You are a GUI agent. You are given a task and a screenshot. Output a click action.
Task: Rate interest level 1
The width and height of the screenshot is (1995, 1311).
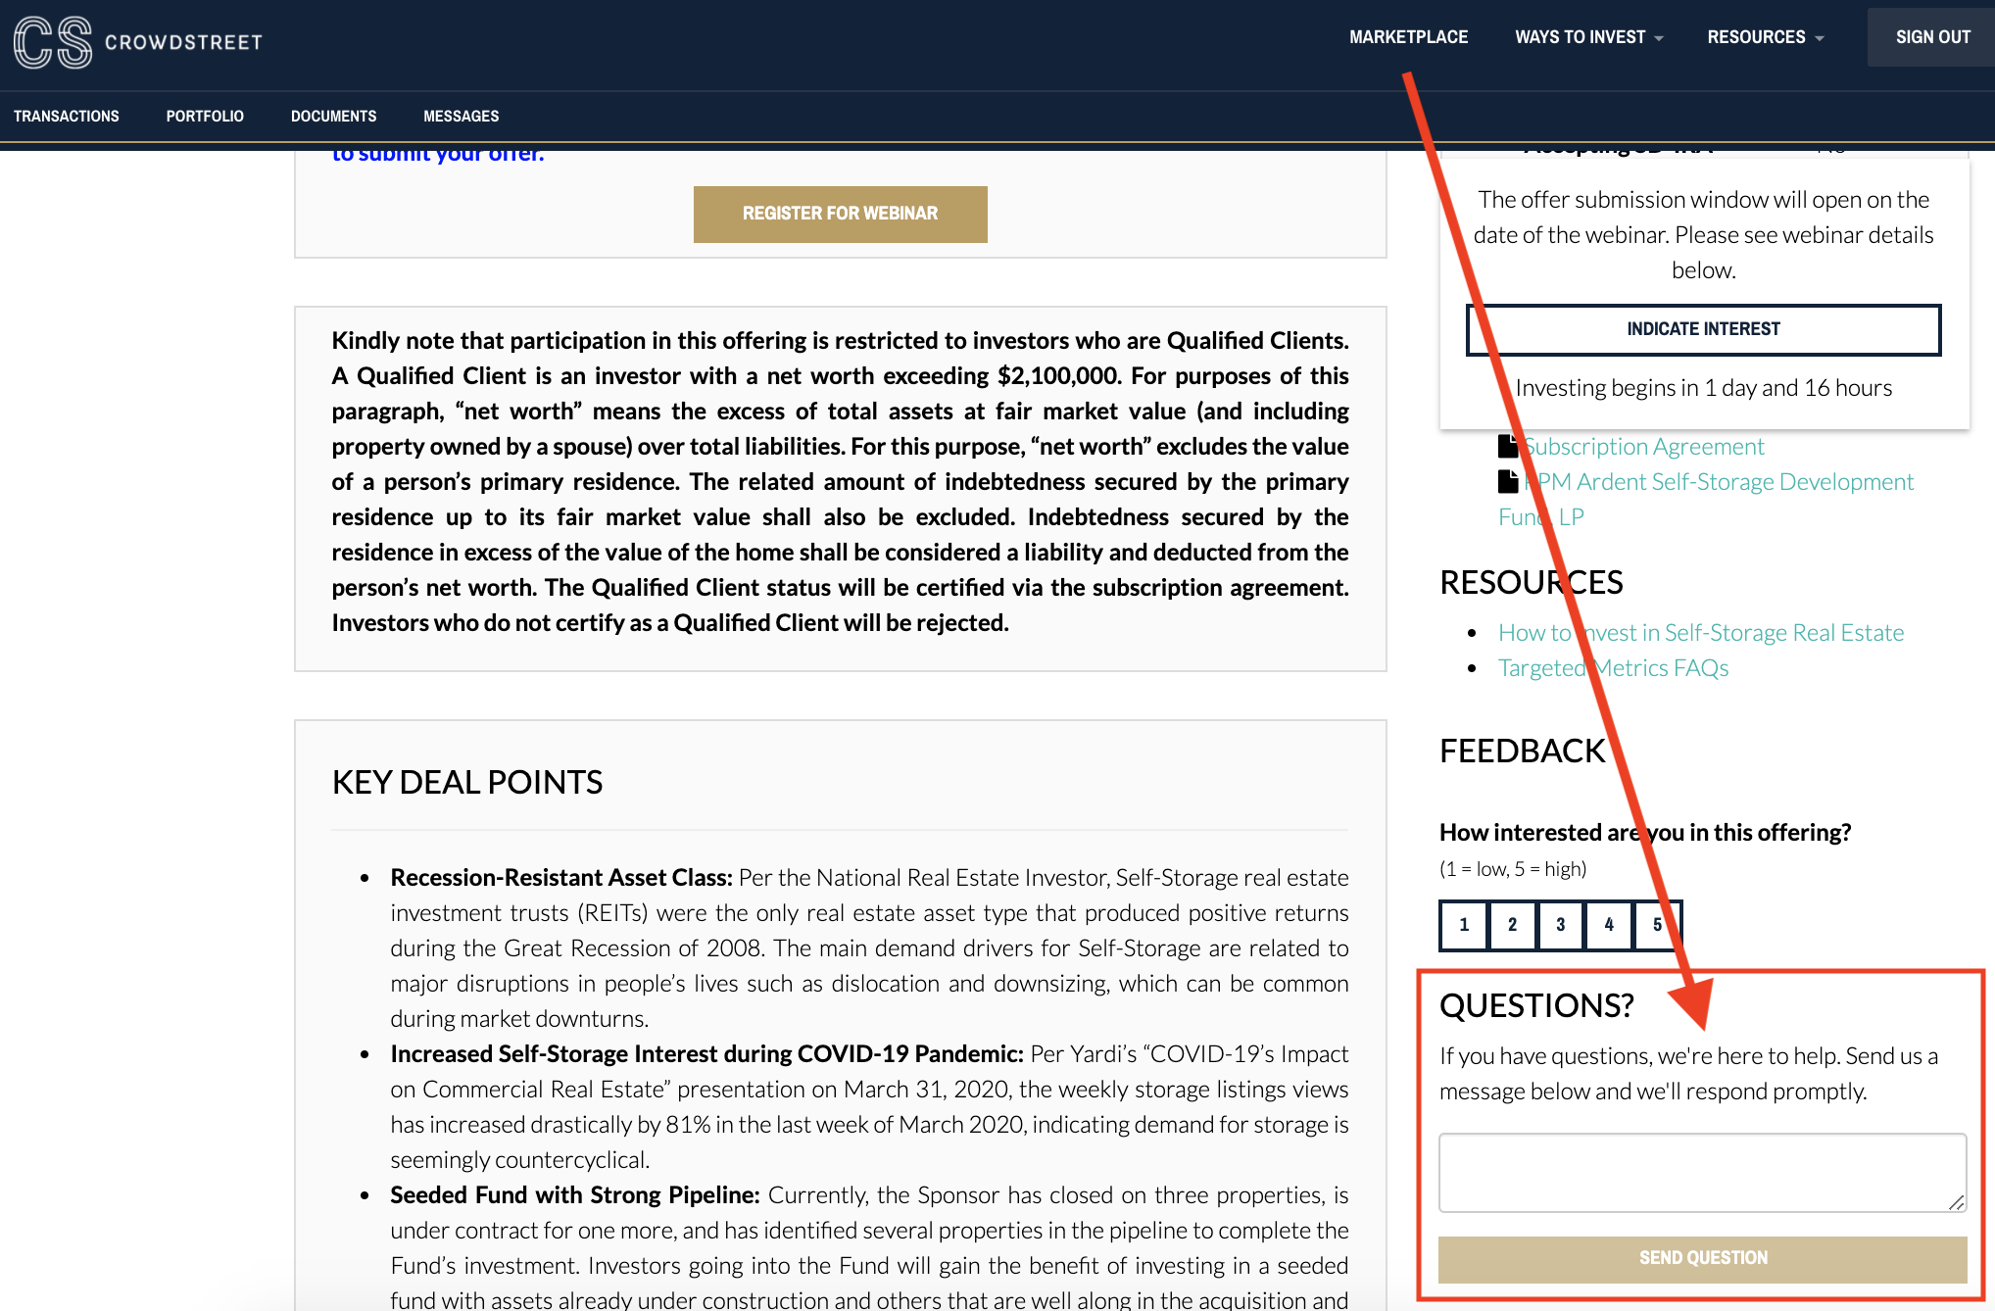tap(1464, 925)
